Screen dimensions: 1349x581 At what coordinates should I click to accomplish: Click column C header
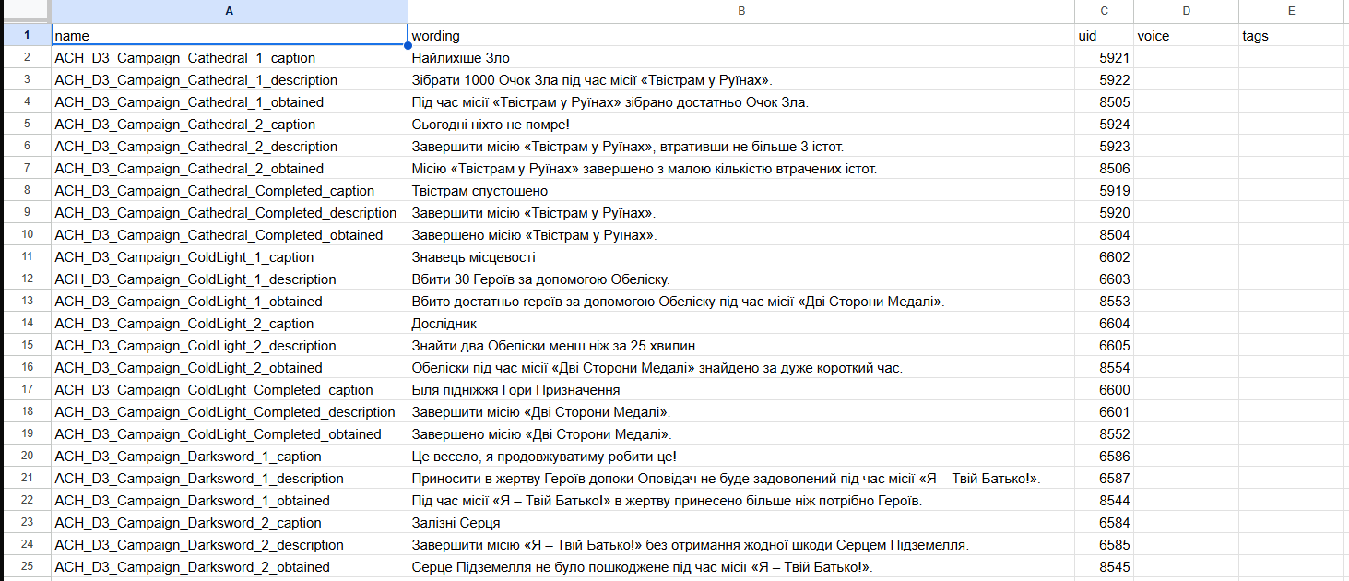[x=1104, y=11]
